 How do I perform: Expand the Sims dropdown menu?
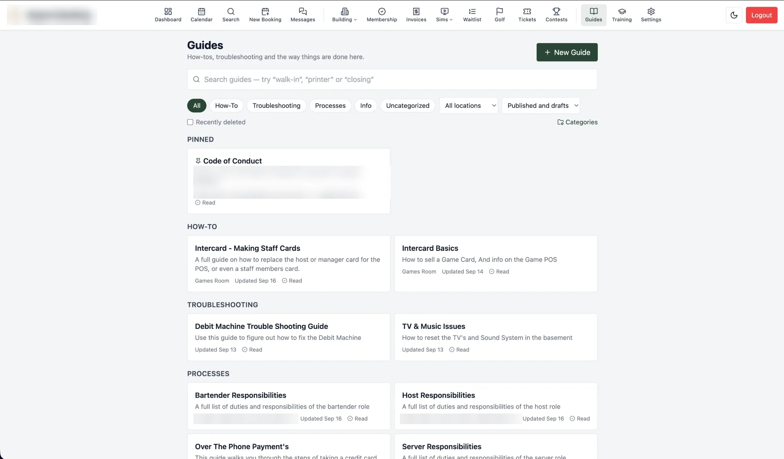[x=444, y=15]
